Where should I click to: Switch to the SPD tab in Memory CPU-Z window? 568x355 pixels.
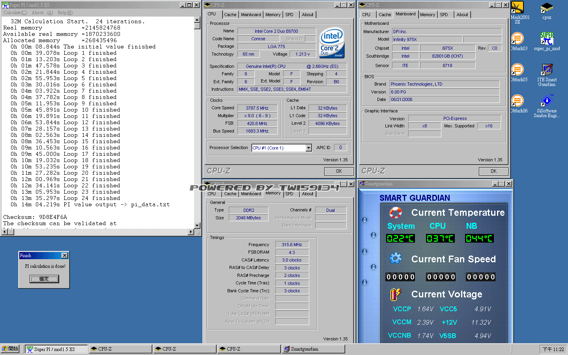click(289, 194)
